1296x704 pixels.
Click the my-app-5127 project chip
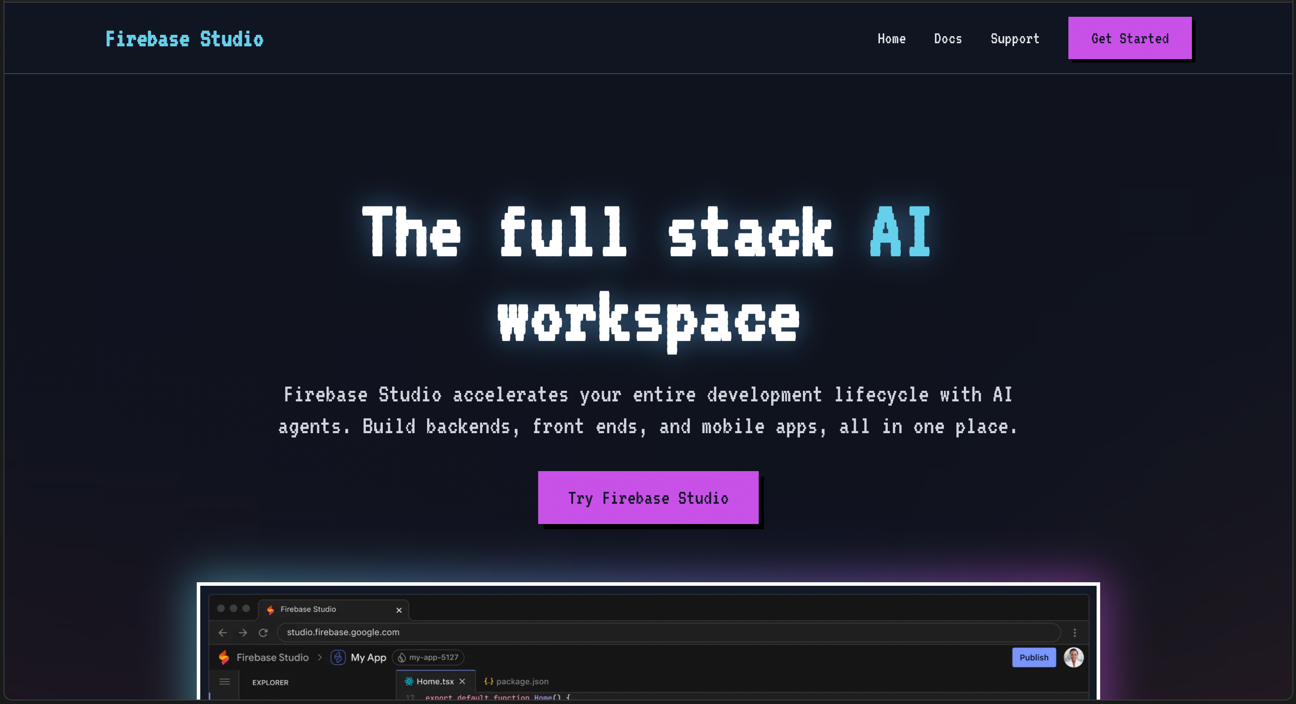click(428, 657)
